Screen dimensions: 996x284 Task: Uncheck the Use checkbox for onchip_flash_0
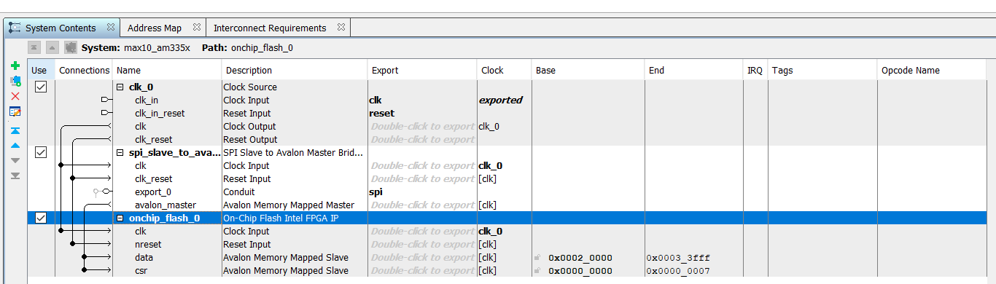click(41, 218)
